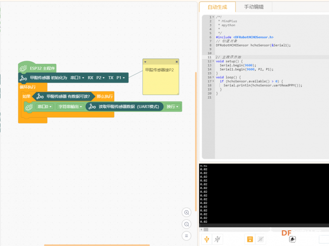Click the vertical workspace scrollbar
Screen dimensions: 329x246
(196, 141)
